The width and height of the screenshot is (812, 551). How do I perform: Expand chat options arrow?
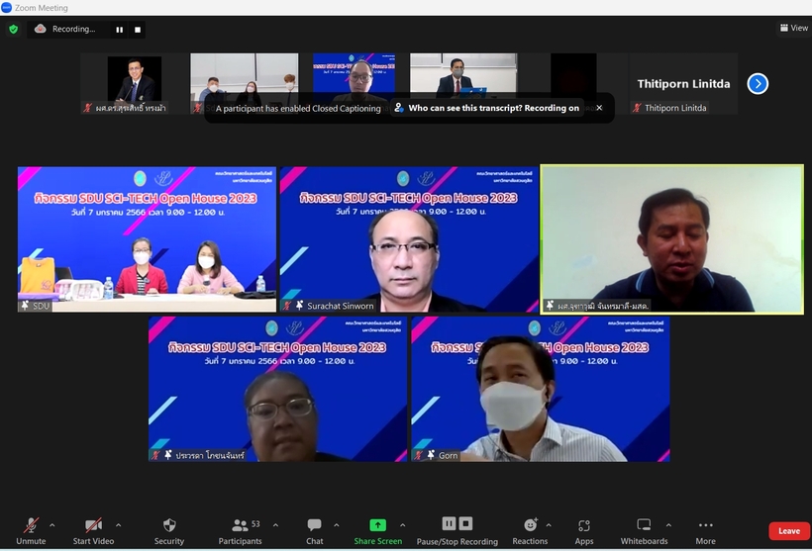[337, 525]
